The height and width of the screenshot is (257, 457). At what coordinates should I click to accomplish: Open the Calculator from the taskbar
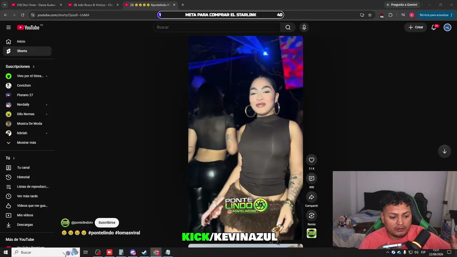[x=121, y=252]
